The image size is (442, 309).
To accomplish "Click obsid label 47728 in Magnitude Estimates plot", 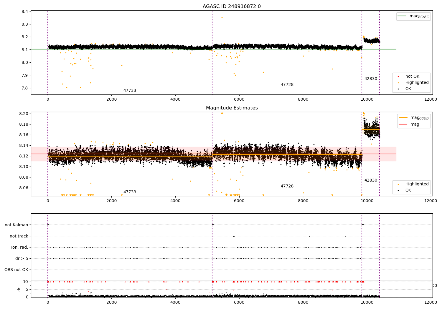I will click(x=287, y=186).
